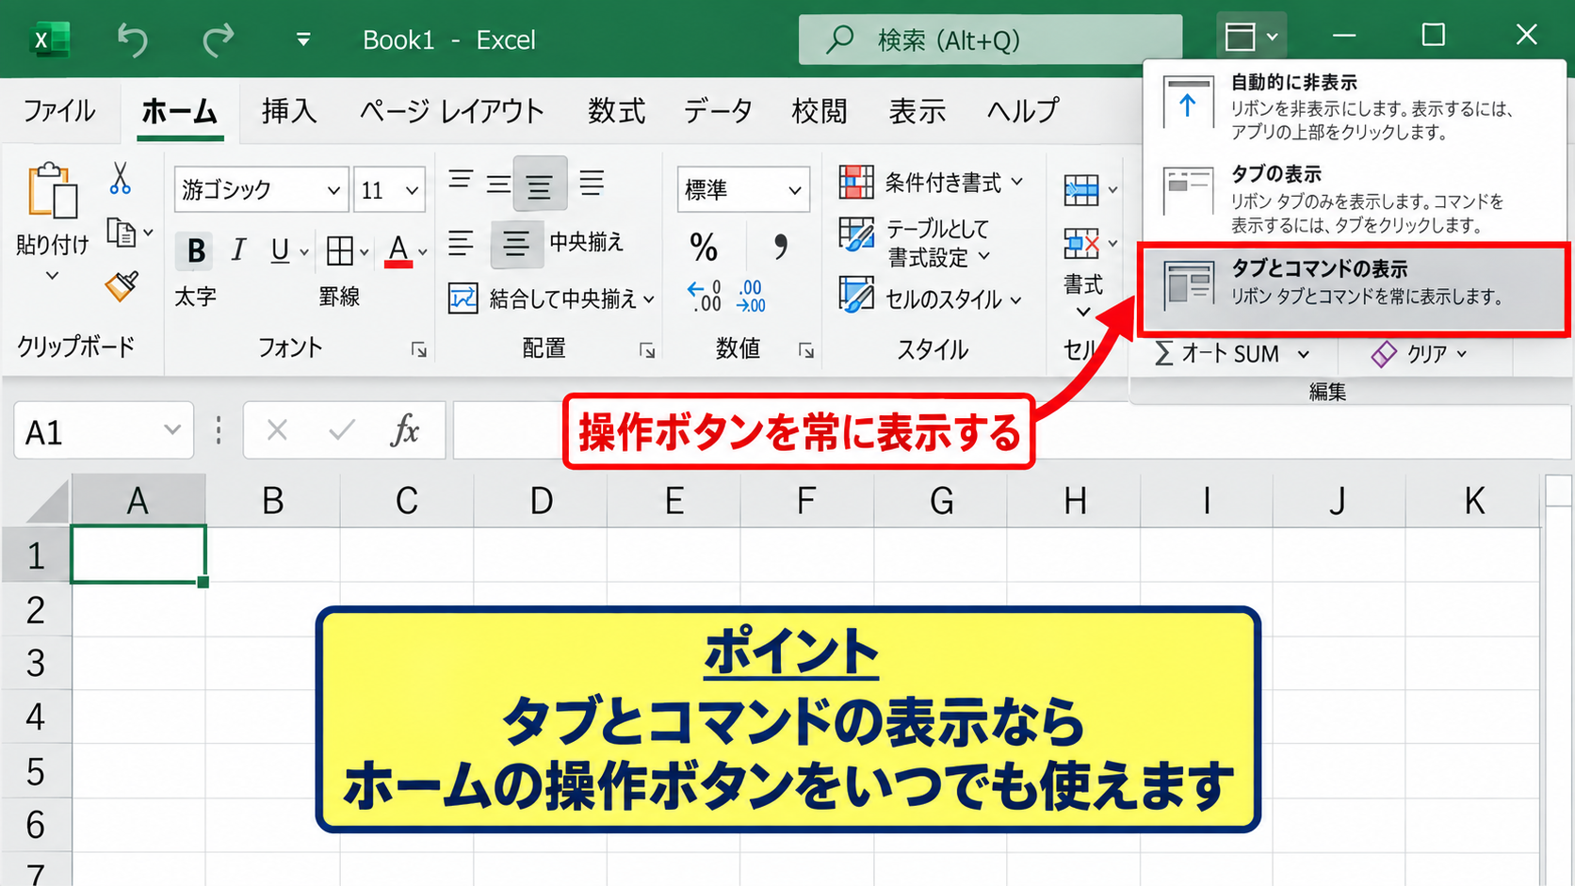Viewport: 1575px width, 886px height.
Task: Click the 貼り付け paste icon
Action: pyautogui.click(x=53, y=192)
